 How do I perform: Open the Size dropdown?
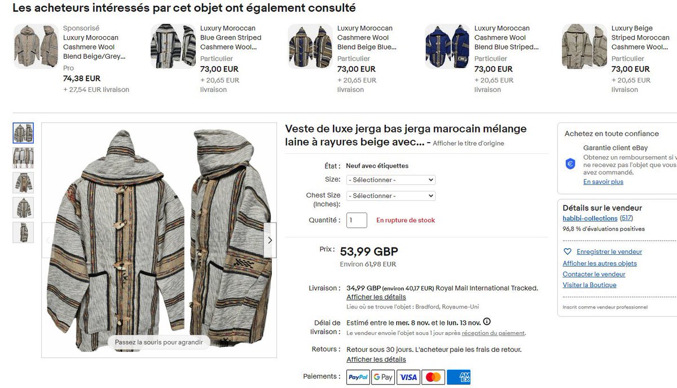point(391,180)
